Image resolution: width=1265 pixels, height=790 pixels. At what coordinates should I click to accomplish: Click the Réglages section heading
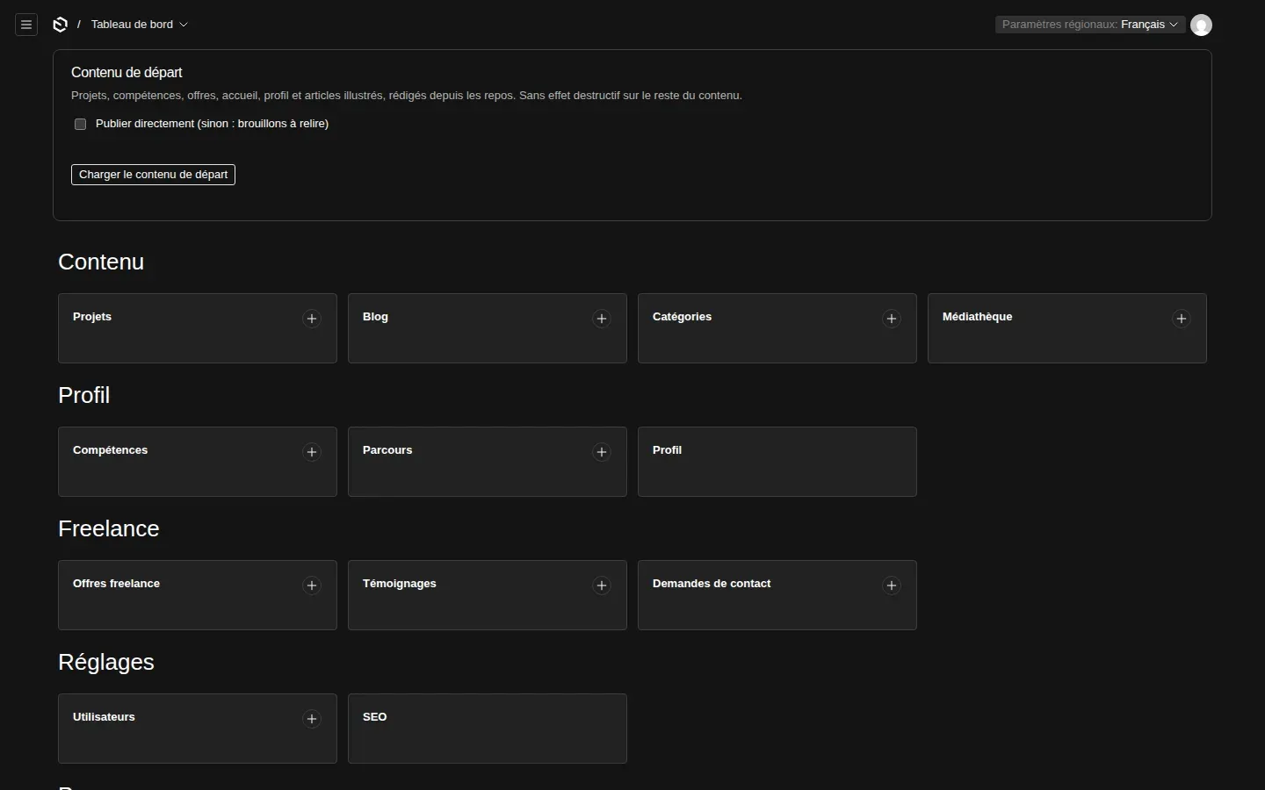[x=106, y=663]
